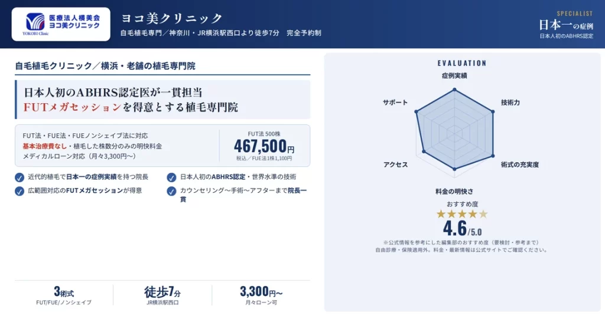Click the EVALUATION panel heading
This screenshot has width=605, height=316.
pyautogui.click(x=462, y=63)
